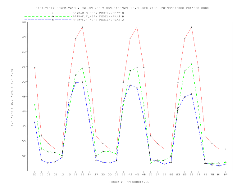Click y-axis tick value 68
The height and width of the screenshot is (190, 246).
point(24,22)
